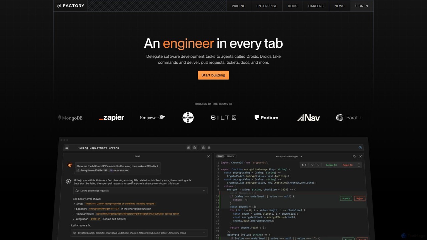Click the Factory logo in the header
This screenshot has height=240, width=427.
70,6
